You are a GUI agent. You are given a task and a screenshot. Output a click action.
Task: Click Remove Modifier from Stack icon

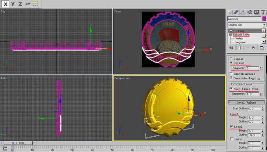tap(253, 48)
